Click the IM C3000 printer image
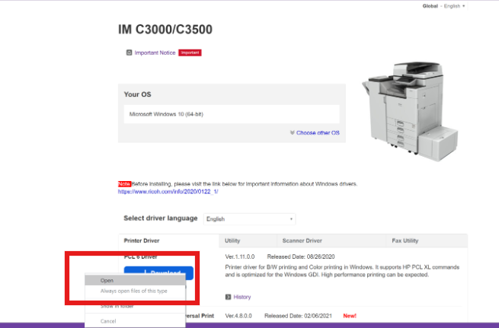Screen dimensions: 499x328 pyautogui.click(x=410, y=111)
